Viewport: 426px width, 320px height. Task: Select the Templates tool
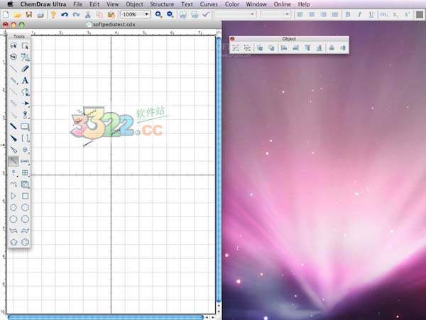(x=25, y=184)
